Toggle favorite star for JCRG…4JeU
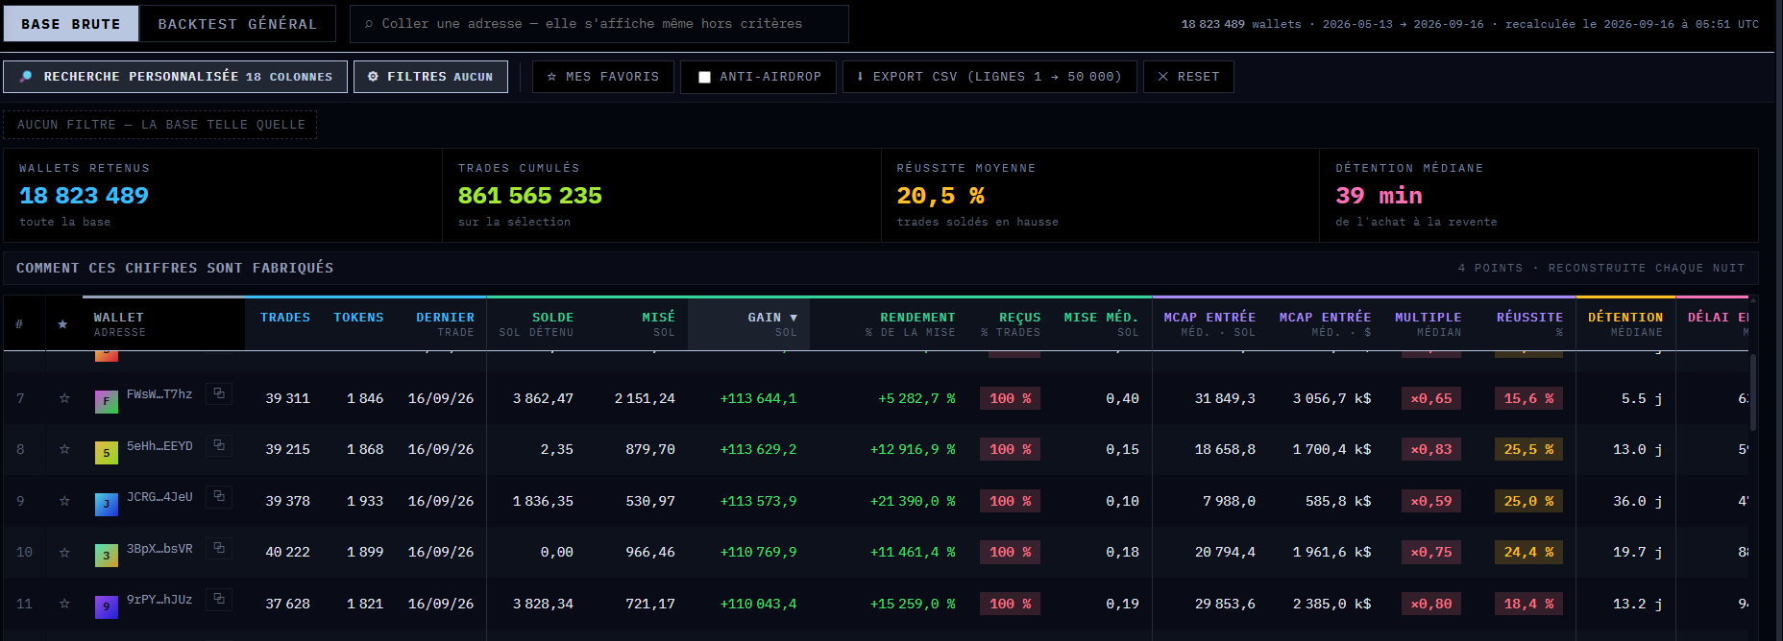 [64, 501]
